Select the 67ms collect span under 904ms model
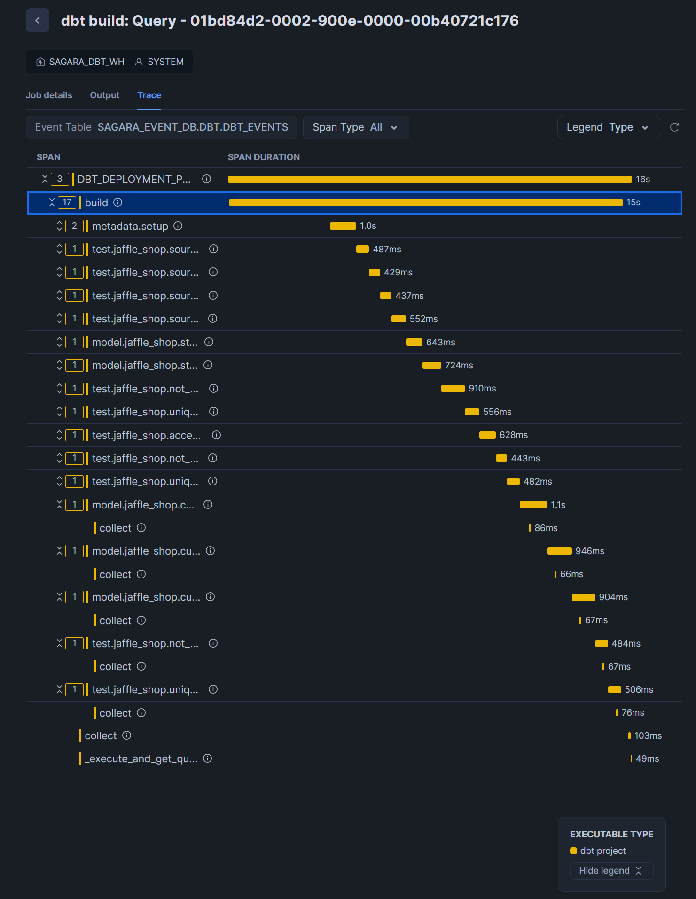Screen dimensions: 696x899 click(354, 620)
